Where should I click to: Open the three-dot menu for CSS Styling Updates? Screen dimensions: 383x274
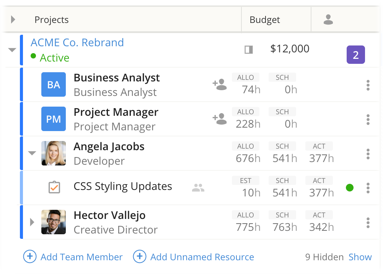click(368, 188)
